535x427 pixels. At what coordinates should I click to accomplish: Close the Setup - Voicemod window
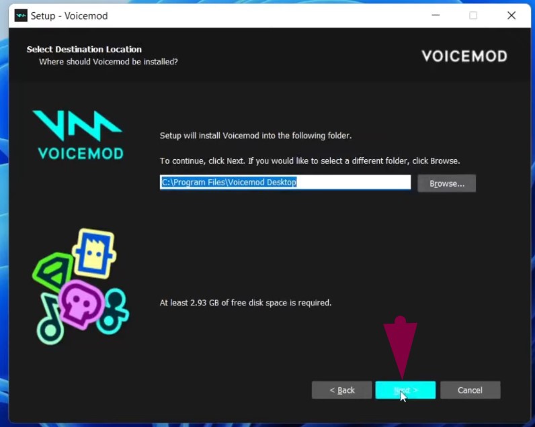(x=511, y=15)
